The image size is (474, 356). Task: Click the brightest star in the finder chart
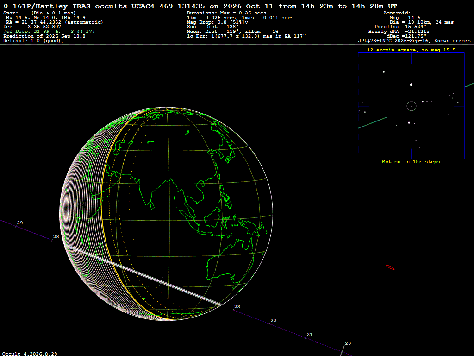(411, 85)
